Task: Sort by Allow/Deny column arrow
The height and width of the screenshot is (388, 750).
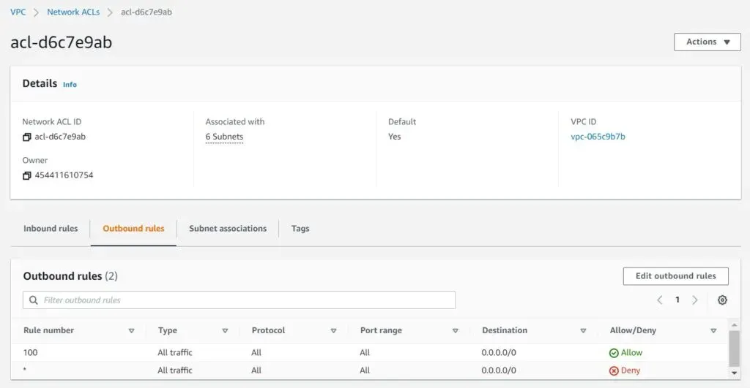Action: [x=713, y=331]
